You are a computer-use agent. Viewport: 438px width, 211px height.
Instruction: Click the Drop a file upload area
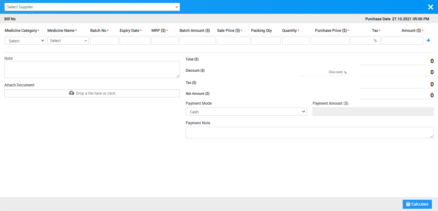(x=92, y=93)
